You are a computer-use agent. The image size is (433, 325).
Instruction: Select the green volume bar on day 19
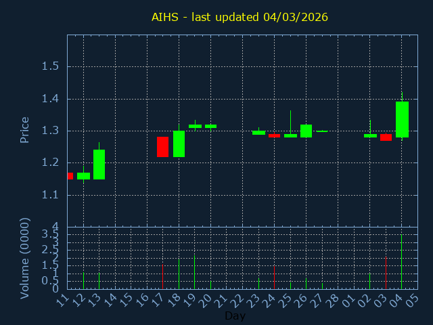point(194,272)
